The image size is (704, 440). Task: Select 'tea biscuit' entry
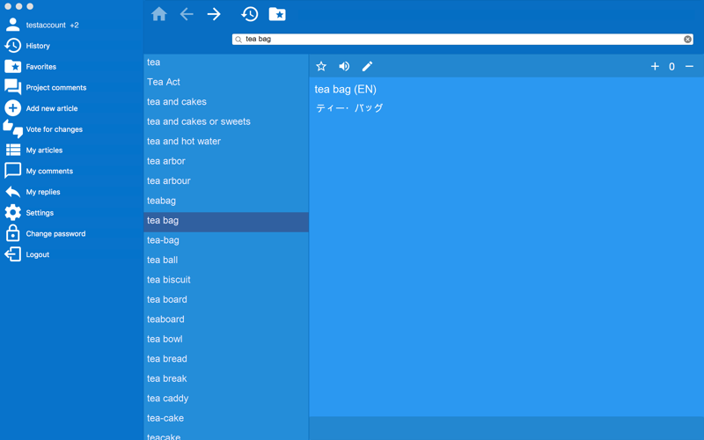(226, 279)
